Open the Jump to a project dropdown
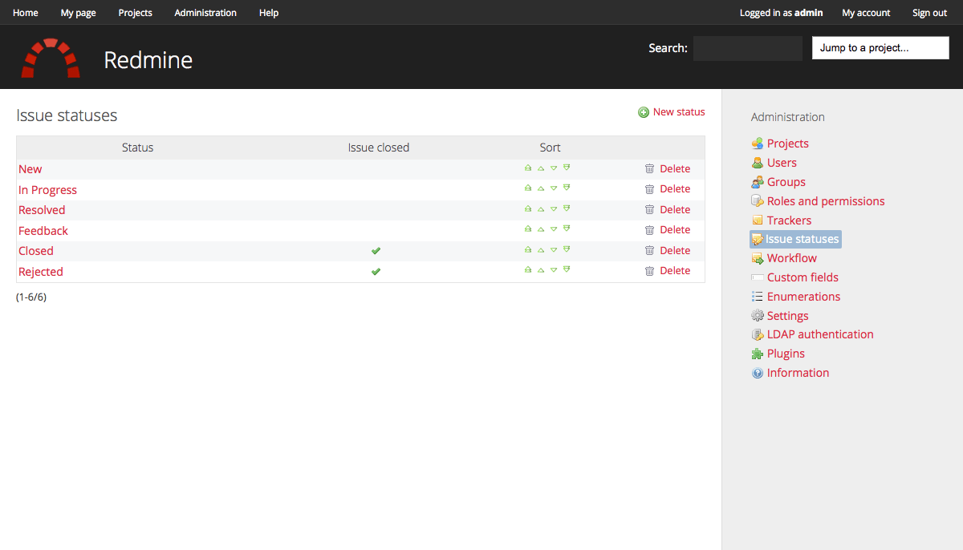This screenshot has height=550, width=963. click(x=880, y=48)
